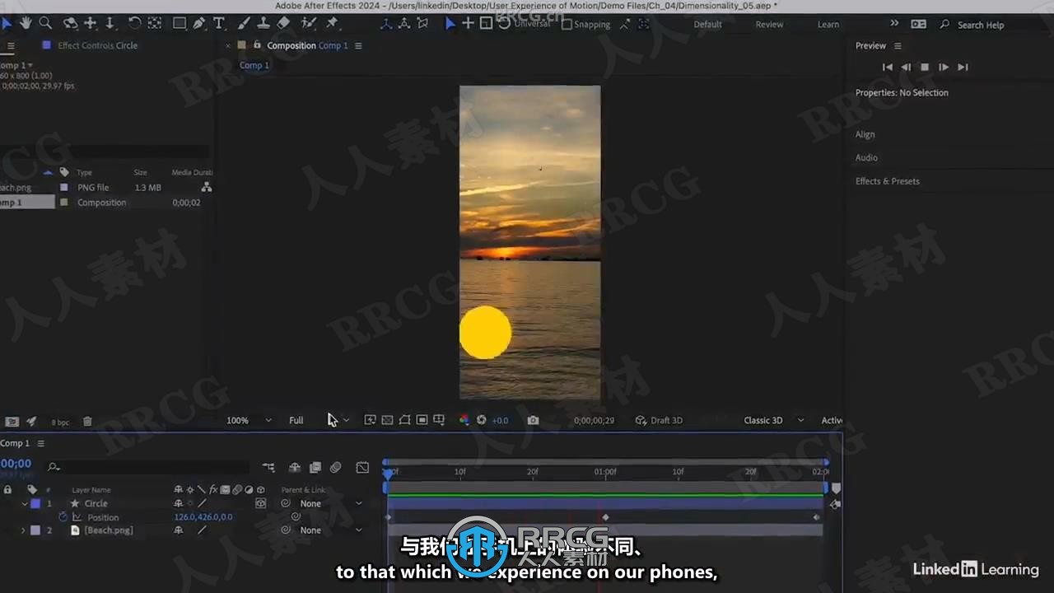Open Circle layer parent None dropdown

330,503
